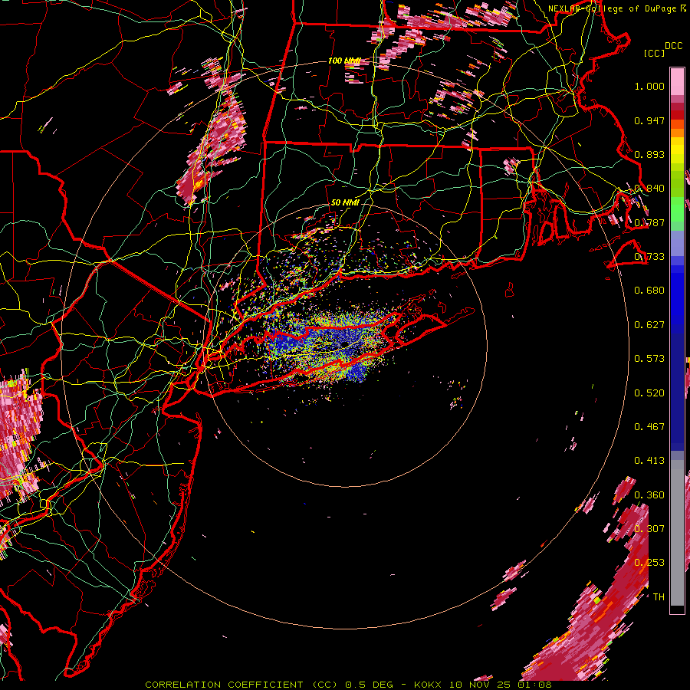Click the 0.627 color scale label

(649, 325)
